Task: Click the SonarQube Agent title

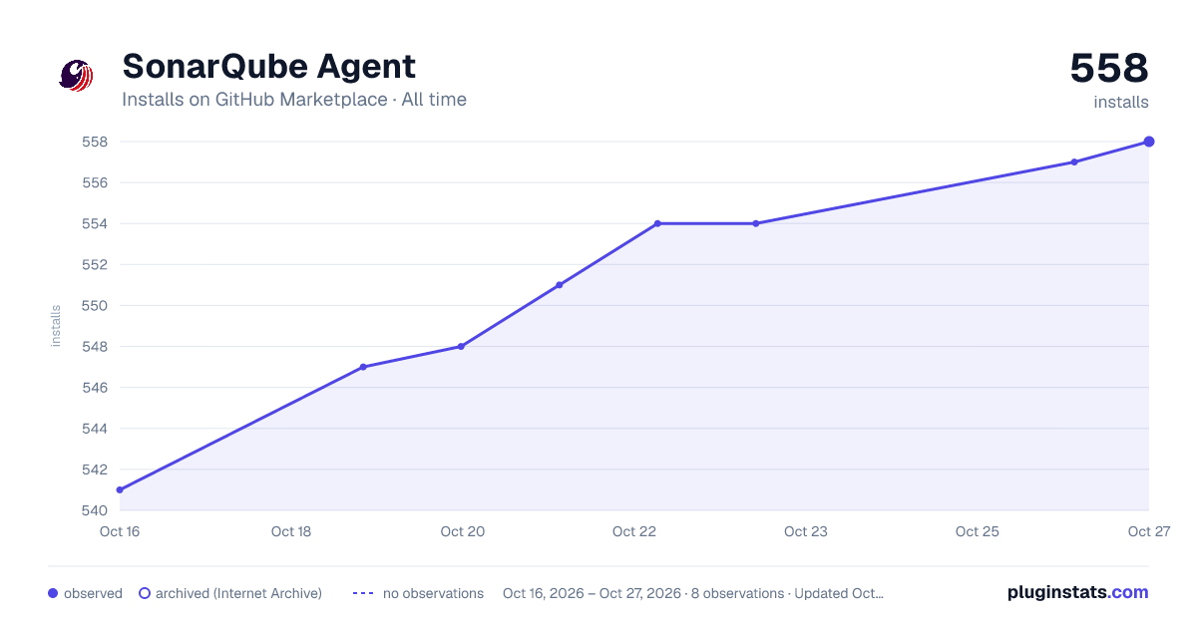Action: coord(268,67)
